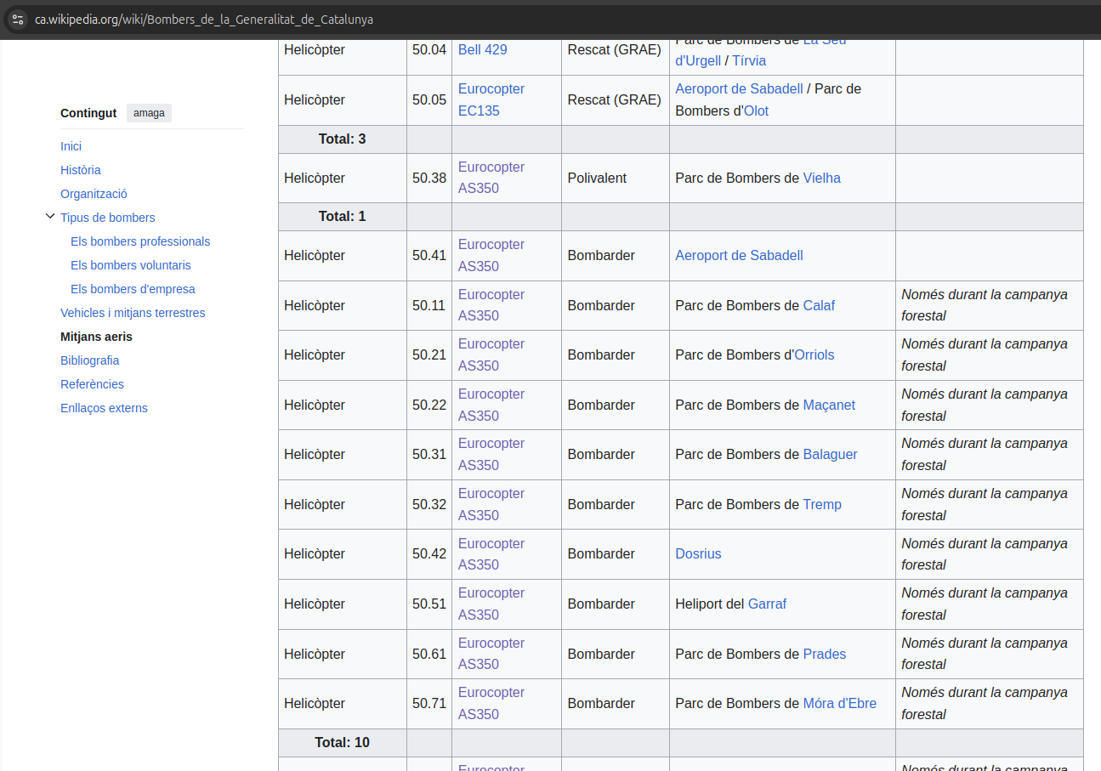Open the "Bibliografia" section
This screenshot has width=1101, height=771.
click(x=89, y=360)
